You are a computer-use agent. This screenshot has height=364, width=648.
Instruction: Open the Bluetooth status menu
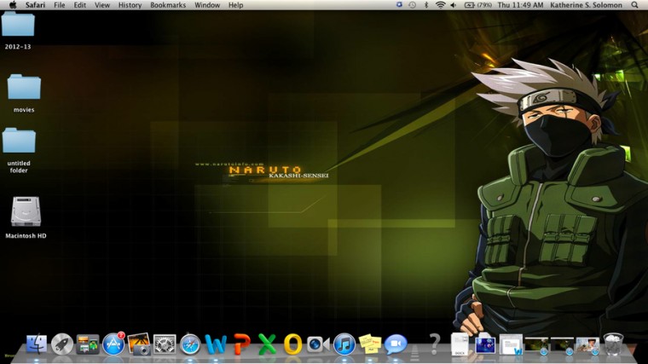click(426, 5)
